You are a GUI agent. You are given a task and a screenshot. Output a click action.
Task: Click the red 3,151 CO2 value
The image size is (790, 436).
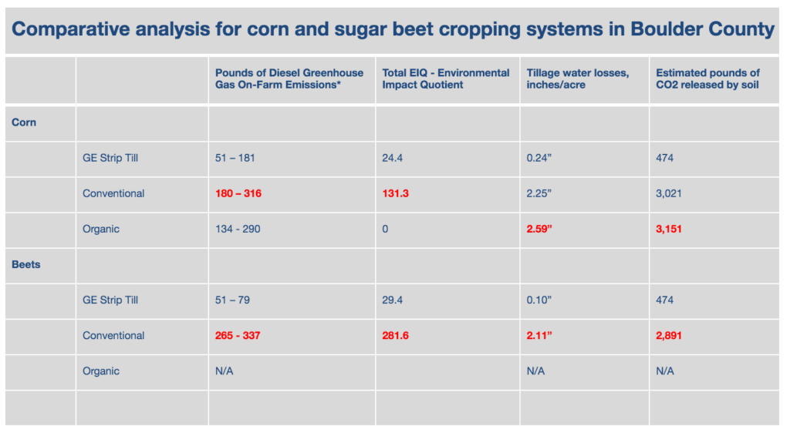(669, 230)
